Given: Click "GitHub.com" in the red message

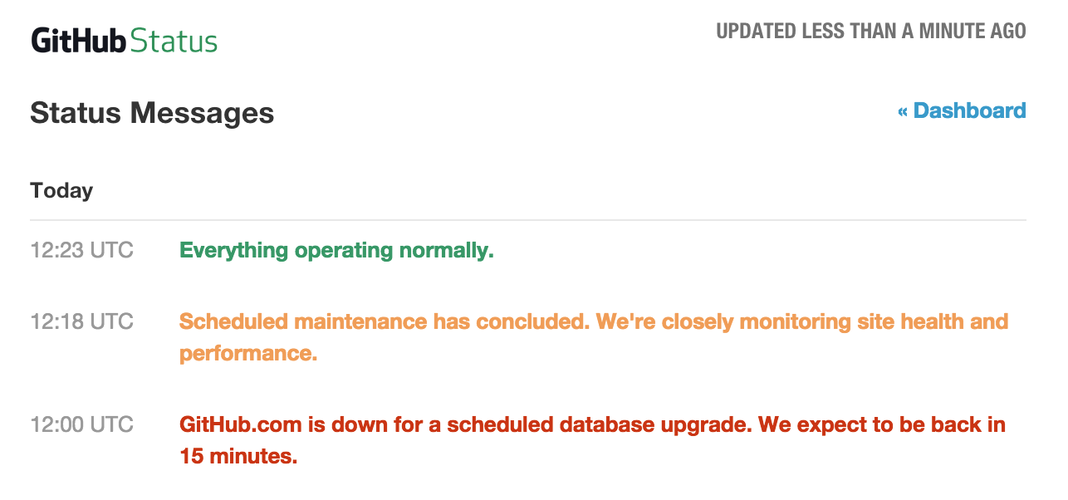Looking at the screenshot, I should [241, 425].
